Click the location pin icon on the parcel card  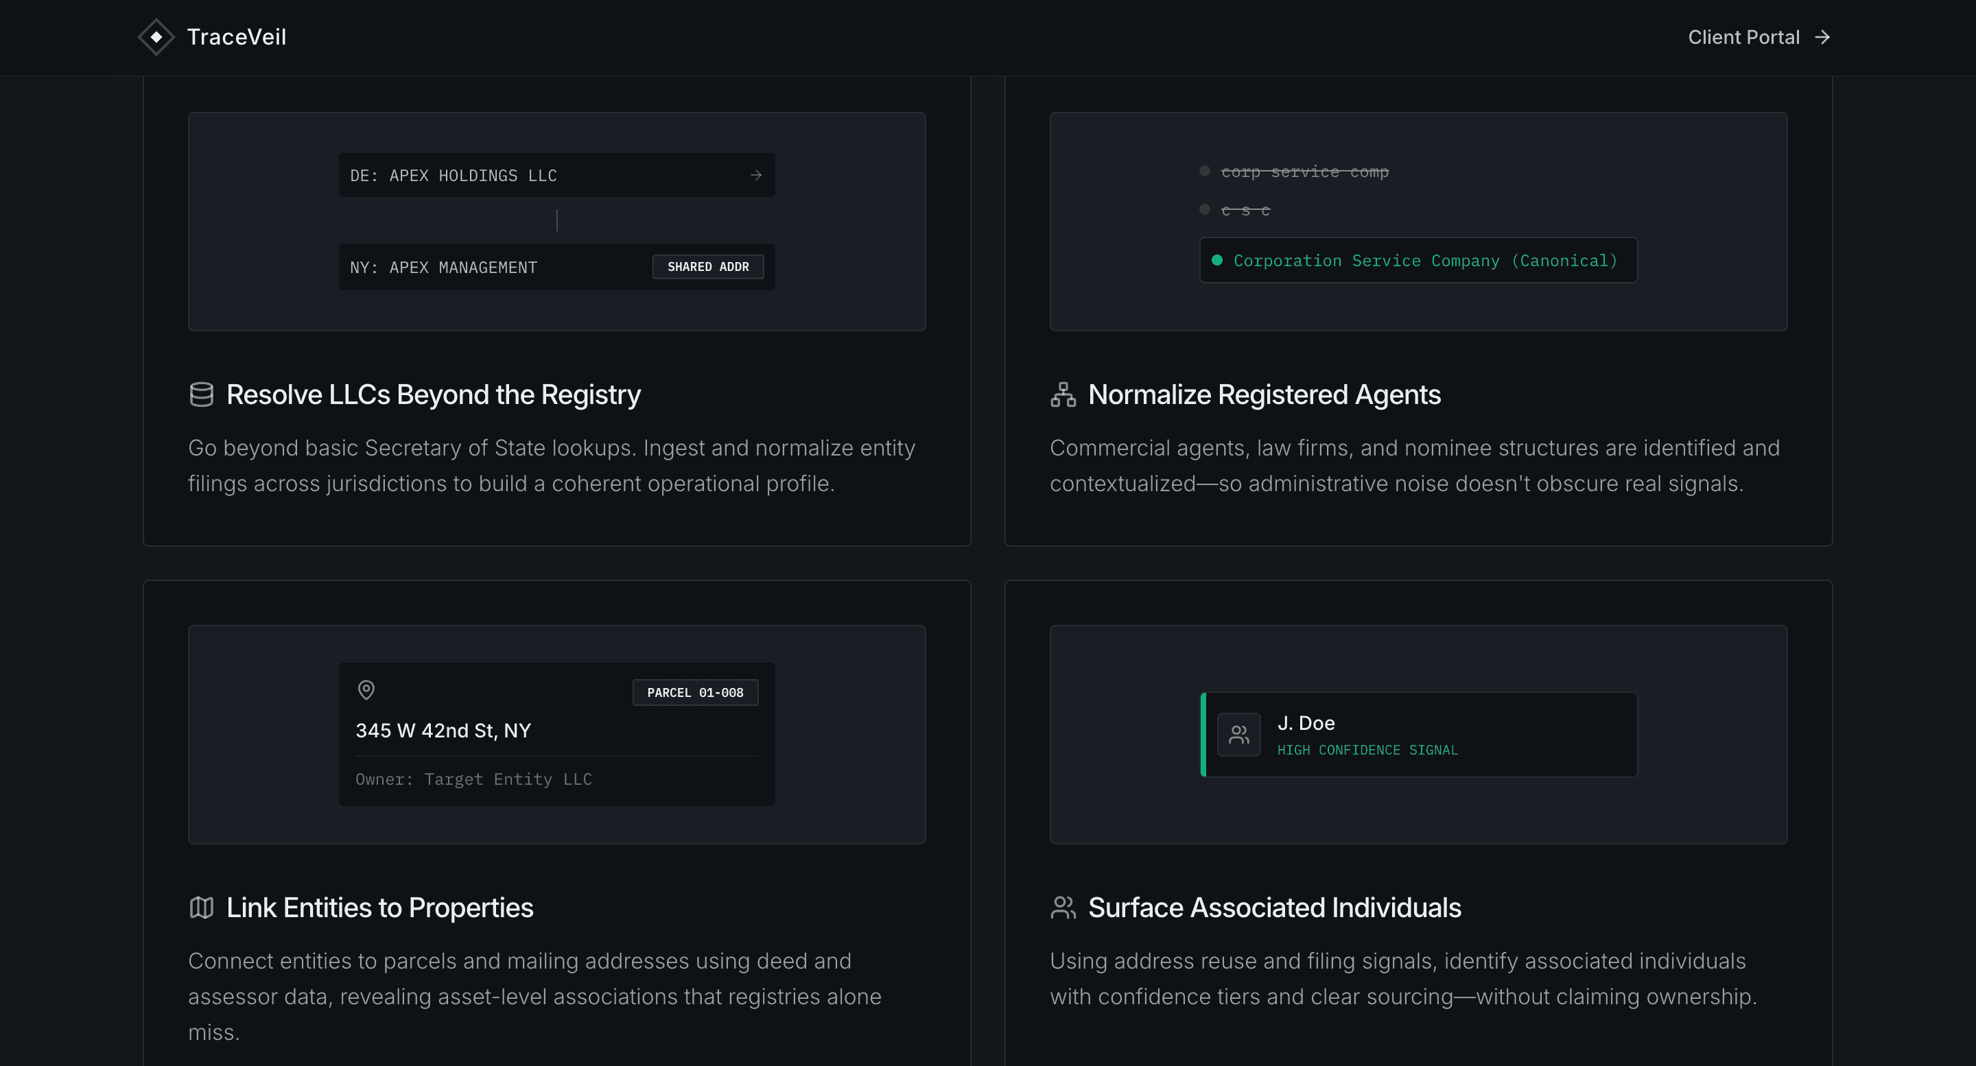click(x=366, y=690)
